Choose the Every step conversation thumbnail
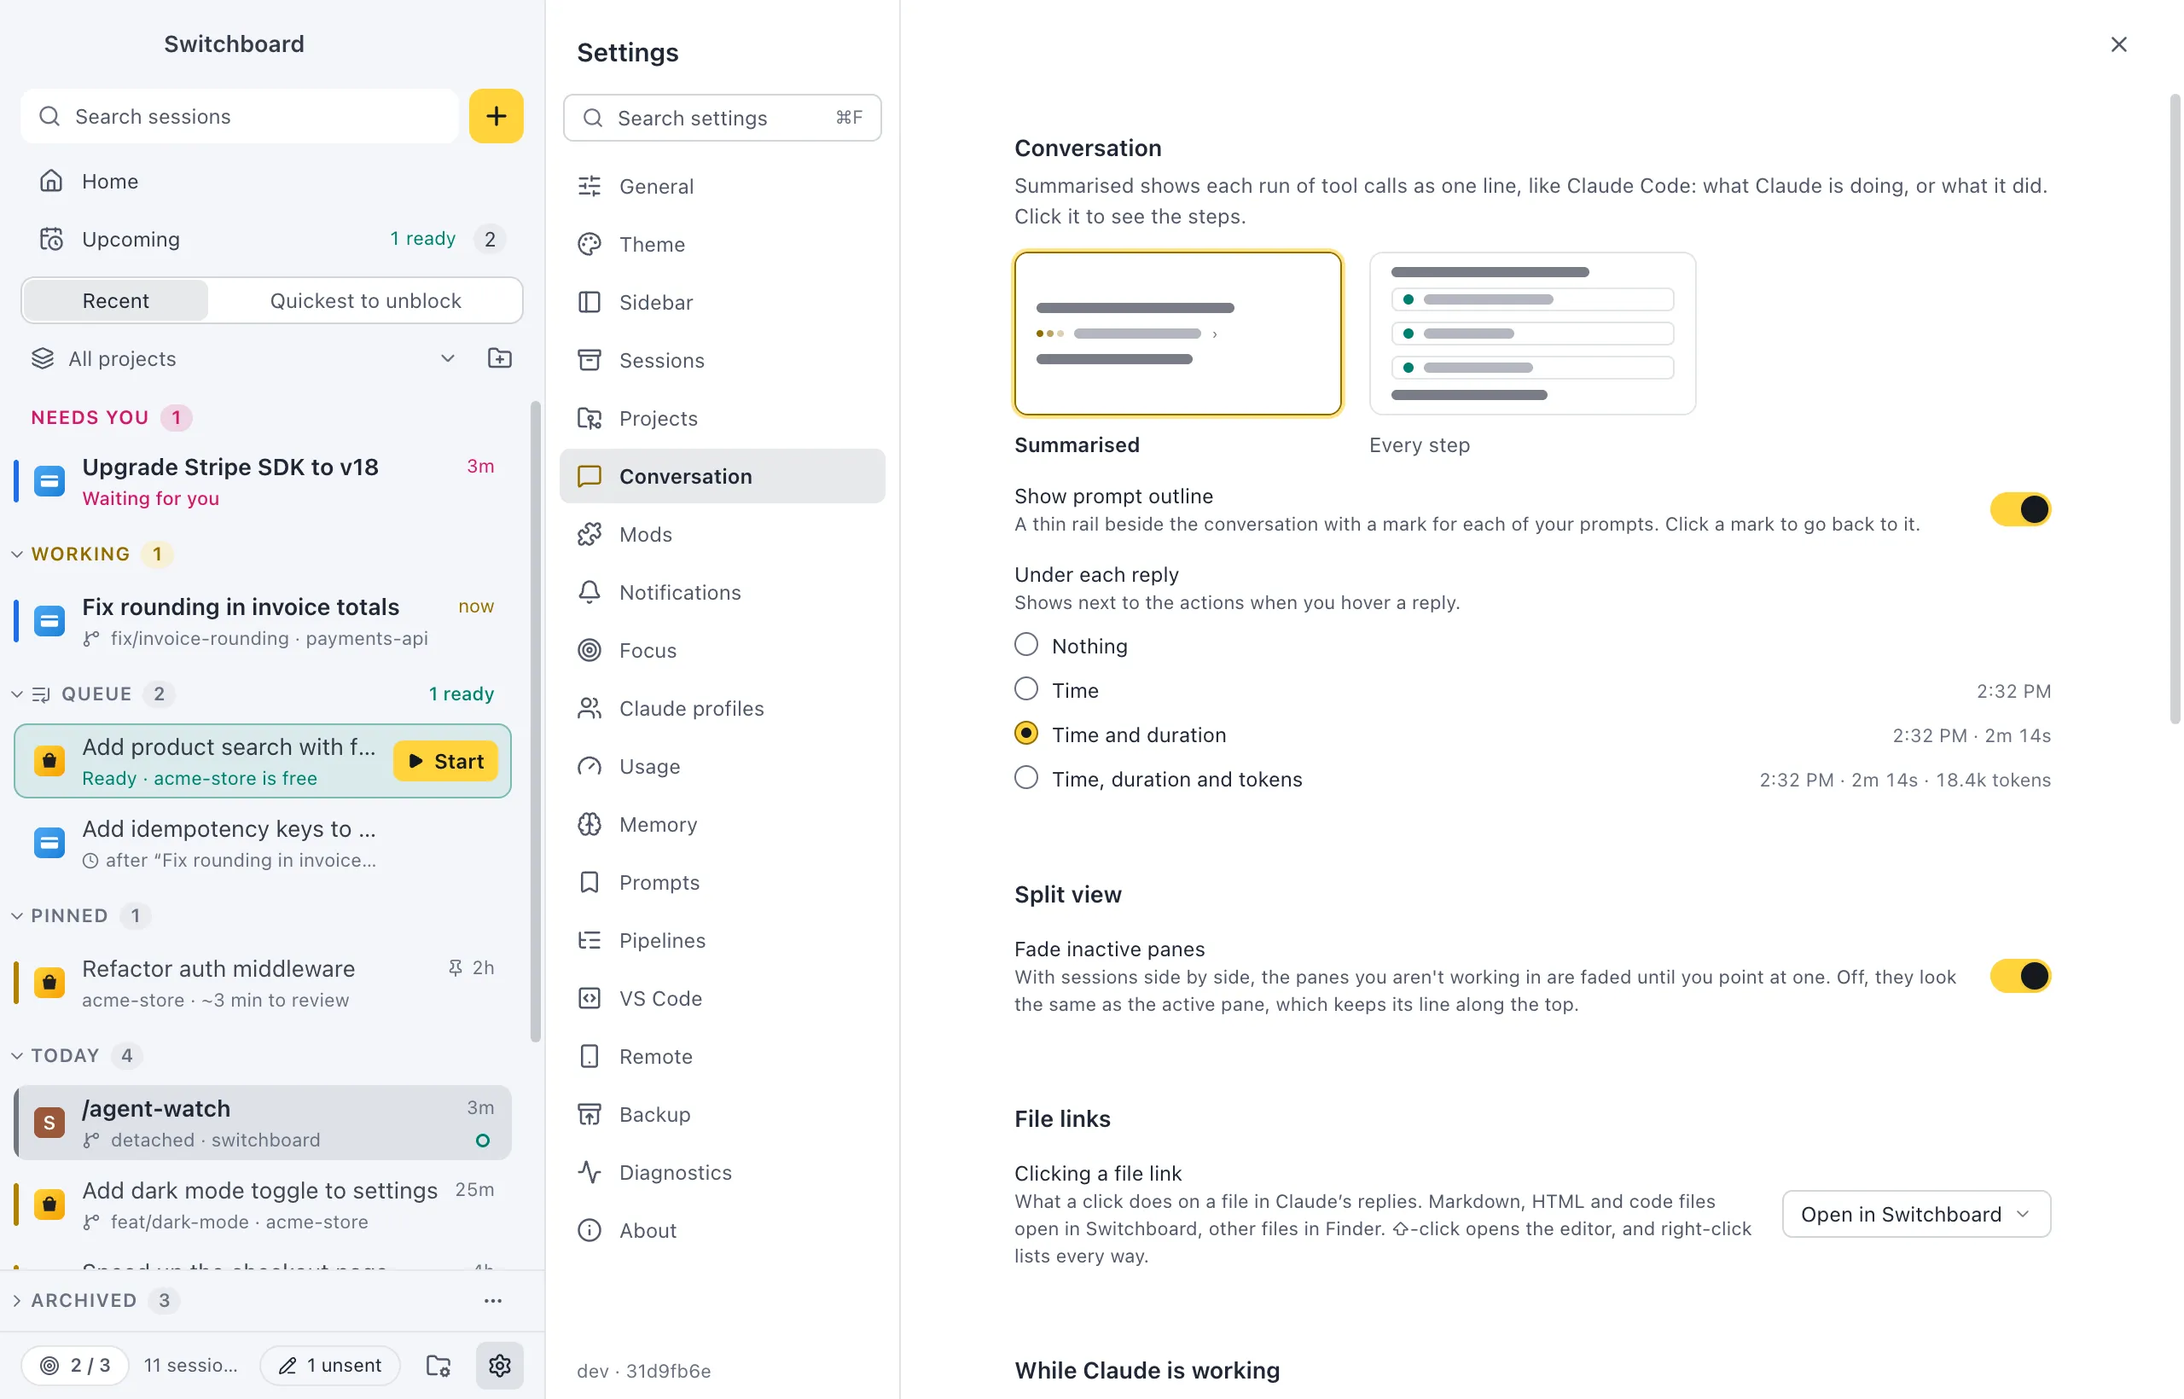The image size is (2184, 1399). pos(1531,334)
